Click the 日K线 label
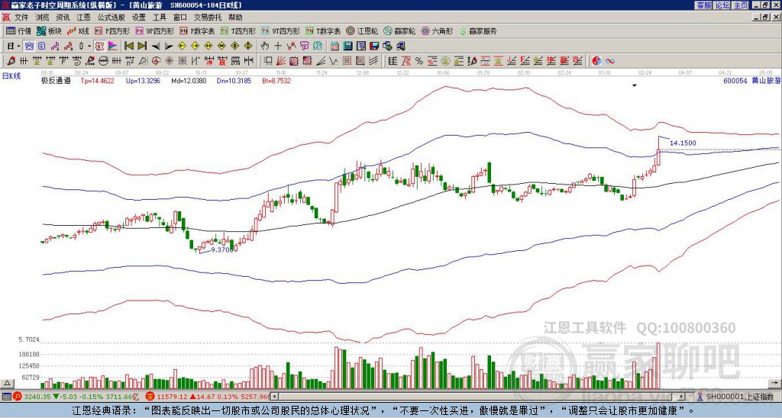Screen dimensions: 782x418 [x=11, y=76]
